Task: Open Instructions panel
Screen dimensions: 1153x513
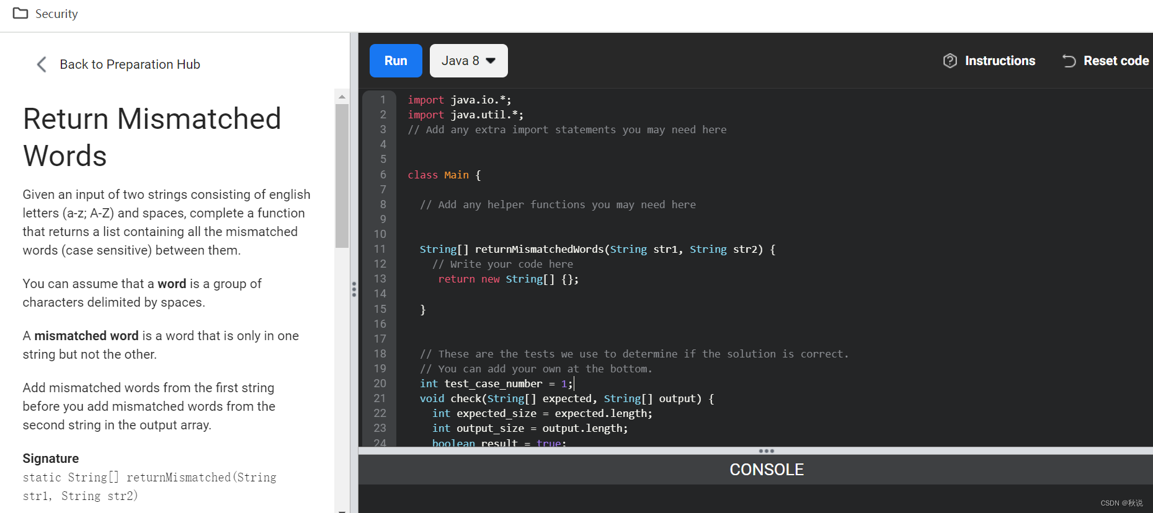Action: (x=989, y=61)
